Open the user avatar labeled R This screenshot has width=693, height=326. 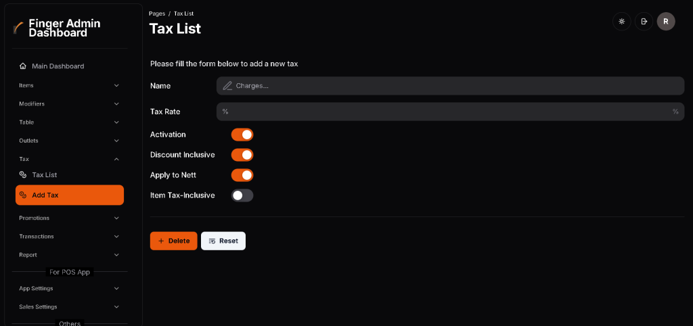tap(666, 22)
